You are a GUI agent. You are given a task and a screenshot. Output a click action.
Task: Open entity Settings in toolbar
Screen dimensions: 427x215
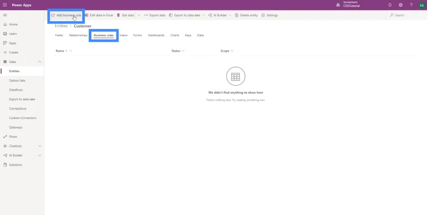click(270, 15)
